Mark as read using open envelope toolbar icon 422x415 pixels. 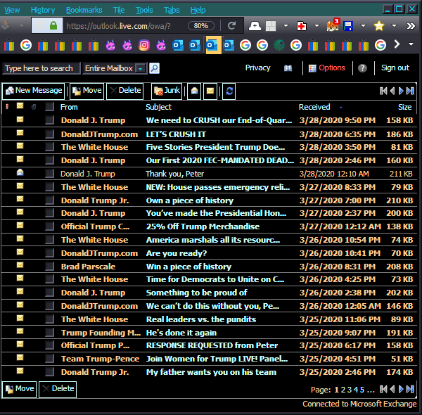click(x=194, y=91)
